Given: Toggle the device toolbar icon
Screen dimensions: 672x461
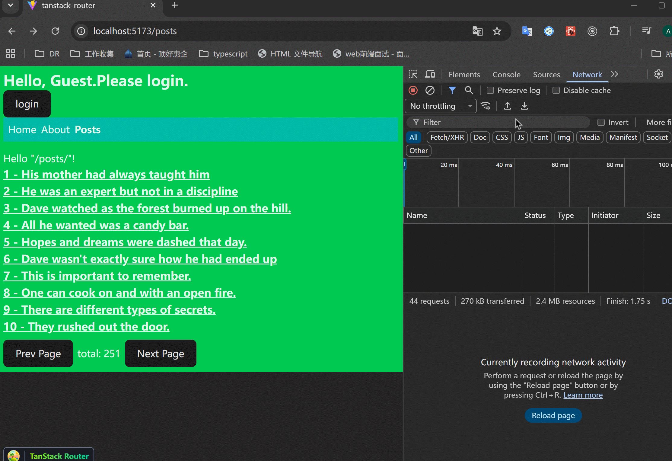Looking at the screenshot, I should click(430, 74).
